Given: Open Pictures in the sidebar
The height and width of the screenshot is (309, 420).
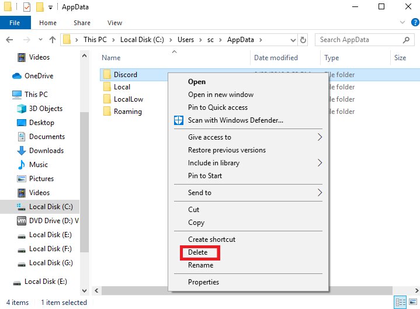Looking at the screenshot, I should pyautogui.click(x=35, y=179).
